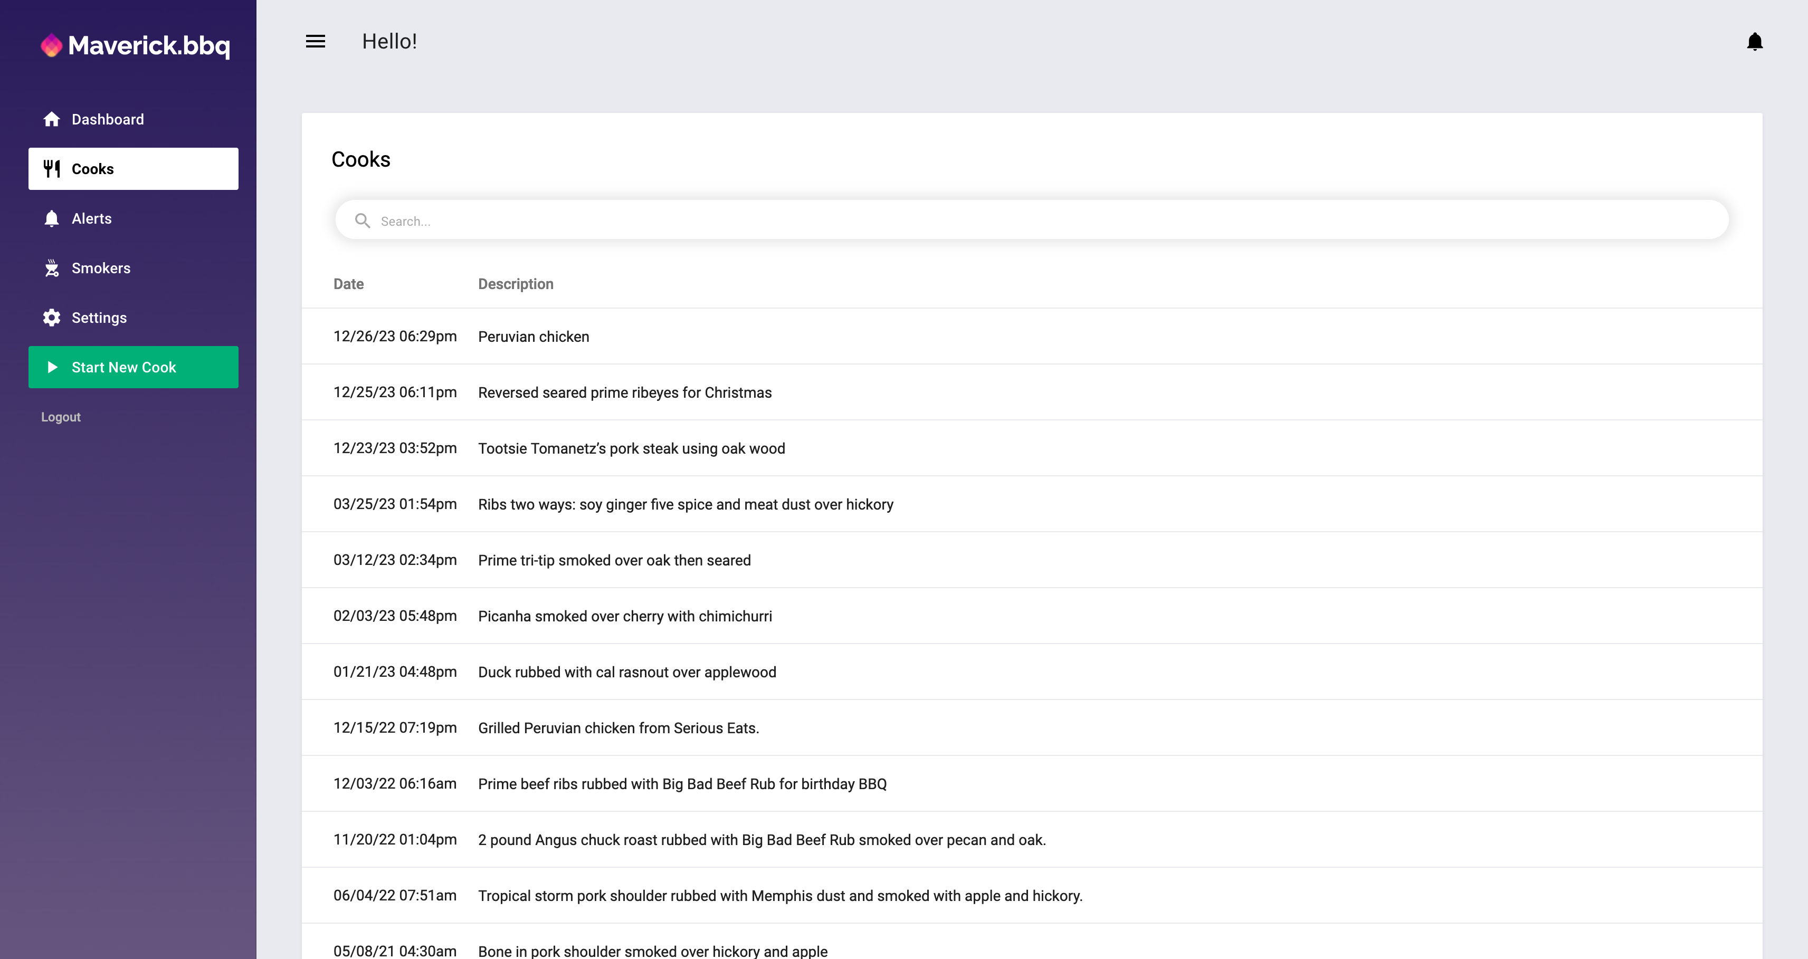Click the Dashboard home icon
Screen dimensions: 1808x959
click(51, 119)
